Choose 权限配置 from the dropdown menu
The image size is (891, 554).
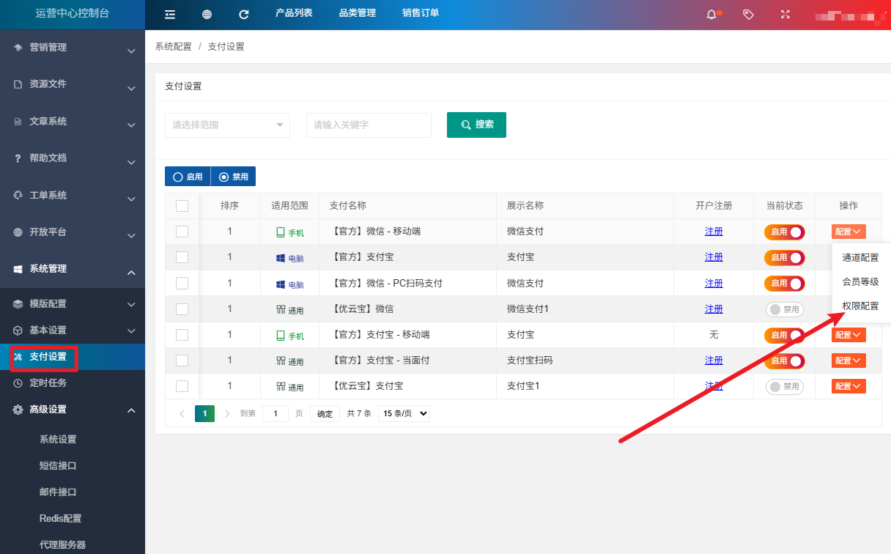[860, 306]
